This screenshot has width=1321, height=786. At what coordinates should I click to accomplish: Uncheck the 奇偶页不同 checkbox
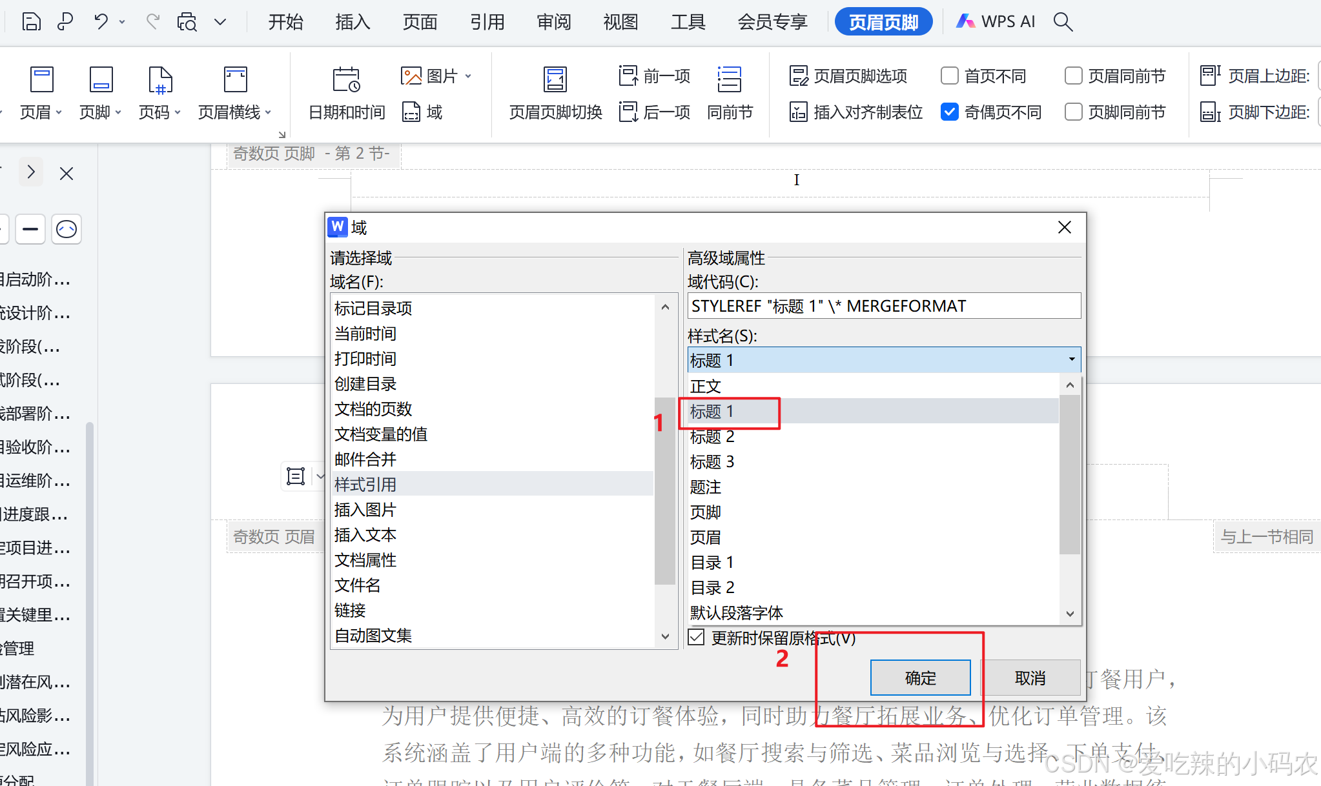click(x=950, y=112)
